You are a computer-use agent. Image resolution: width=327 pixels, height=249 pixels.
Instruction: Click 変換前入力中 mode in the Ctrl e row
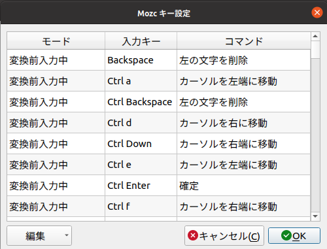[x=56, y=165]
